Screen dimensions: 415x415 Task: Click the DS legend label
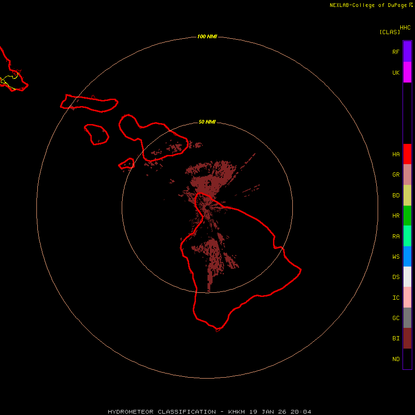tap(396, 277)
